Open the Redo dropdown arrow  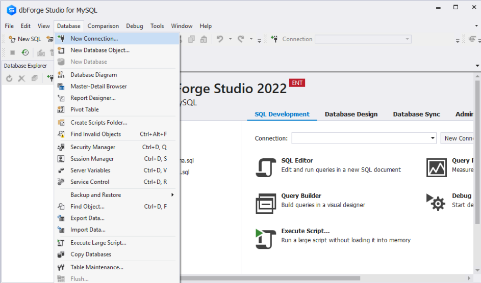click(251, 39)
